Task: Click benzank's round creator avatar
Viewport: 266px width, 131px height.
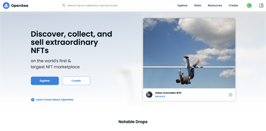Action: click(149, 95)
